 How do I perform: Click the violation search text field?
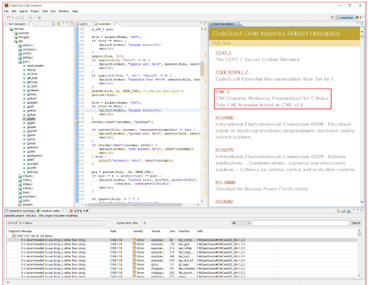click(301, 223)
